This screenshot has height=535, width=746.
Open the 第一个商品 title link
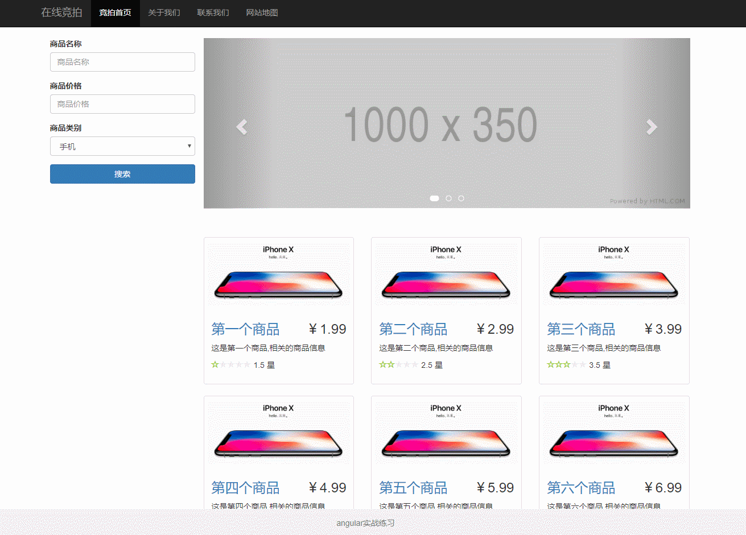click(x=245, y=329)
